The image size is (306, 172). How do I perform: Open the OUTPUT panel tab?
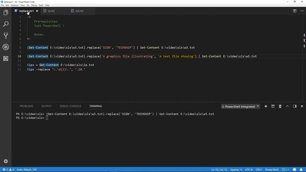point(46,106)
